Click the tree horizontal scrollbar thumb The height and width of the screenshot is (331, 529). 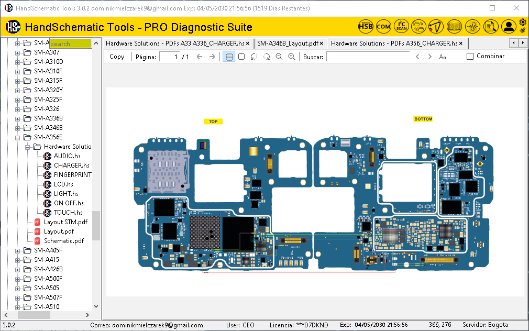[34, 315]
